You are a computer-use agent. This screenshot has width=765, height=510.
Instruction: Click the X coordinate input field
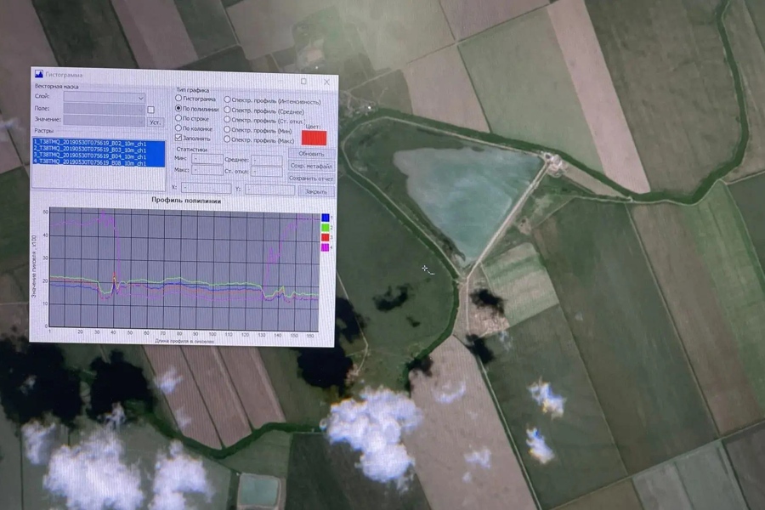[206, 188]
